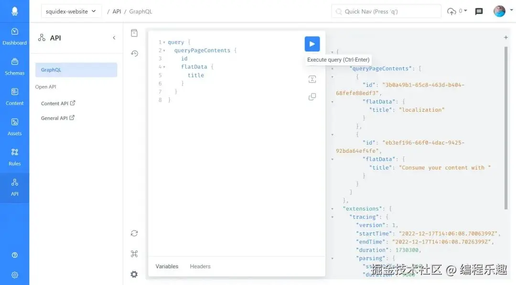Add a new query tab
This screenshot has height=285, width=516.
[506, 37]
